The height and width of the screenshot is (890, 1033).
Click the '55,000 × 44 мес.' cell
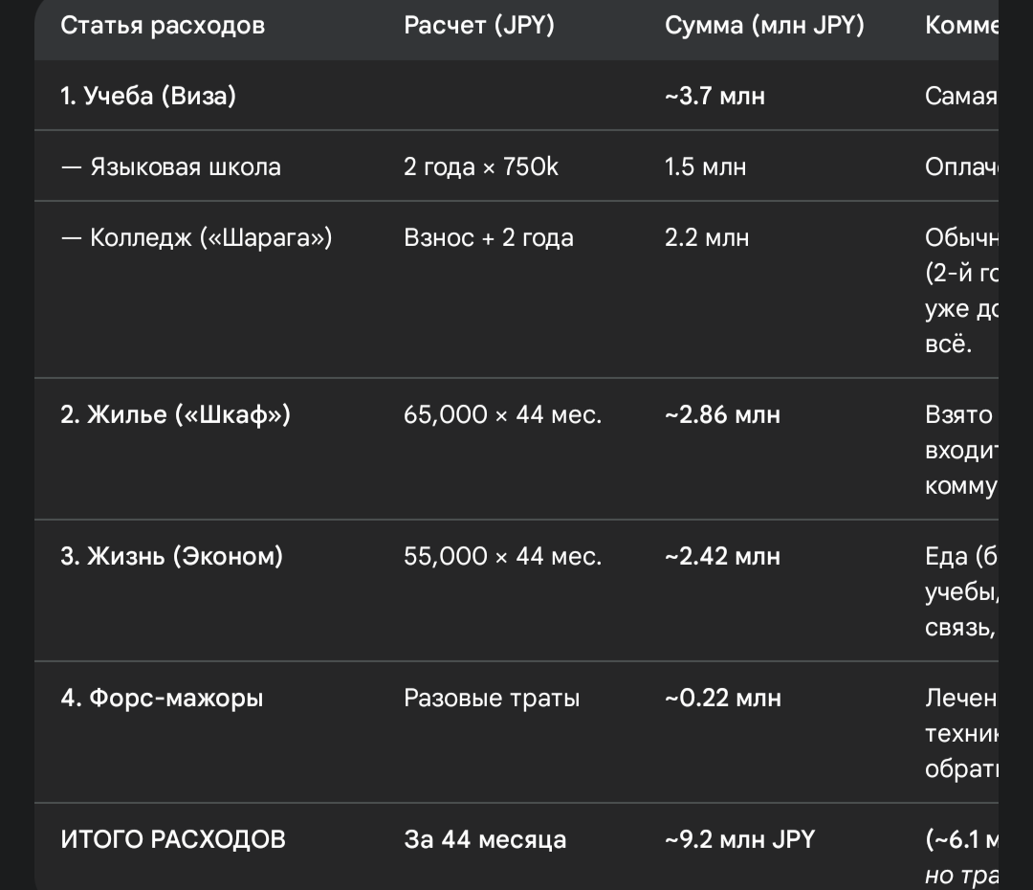(503, 556)
